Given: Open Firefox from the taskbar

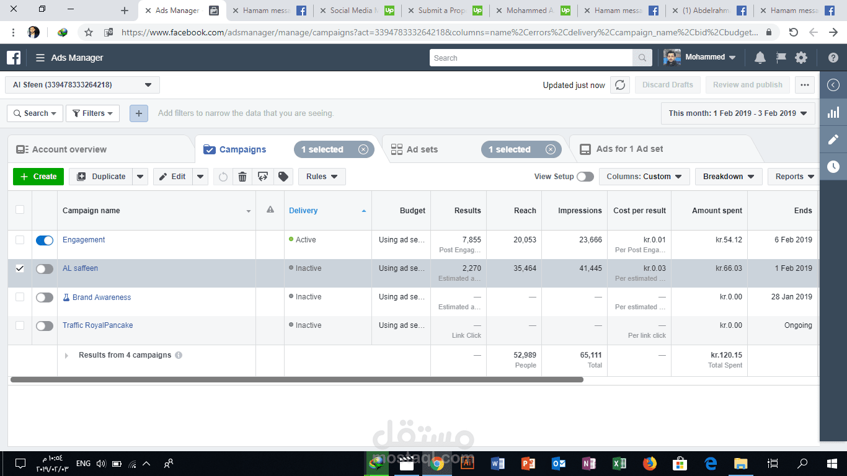Looking at the screenshot, I should 649,463.
